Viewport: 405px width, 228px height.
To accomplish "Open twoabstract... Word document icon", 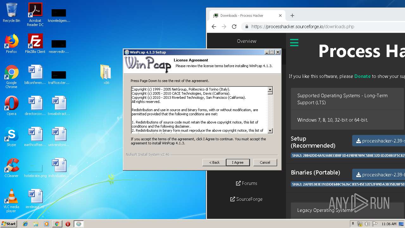I will pyautogui.click(x=59, y=106).
